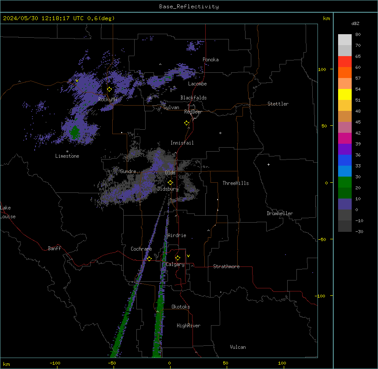The height and width of the screenshot is (369, 378).
Task: Click the ThreeHills label
Action: (x=235, y=183)
